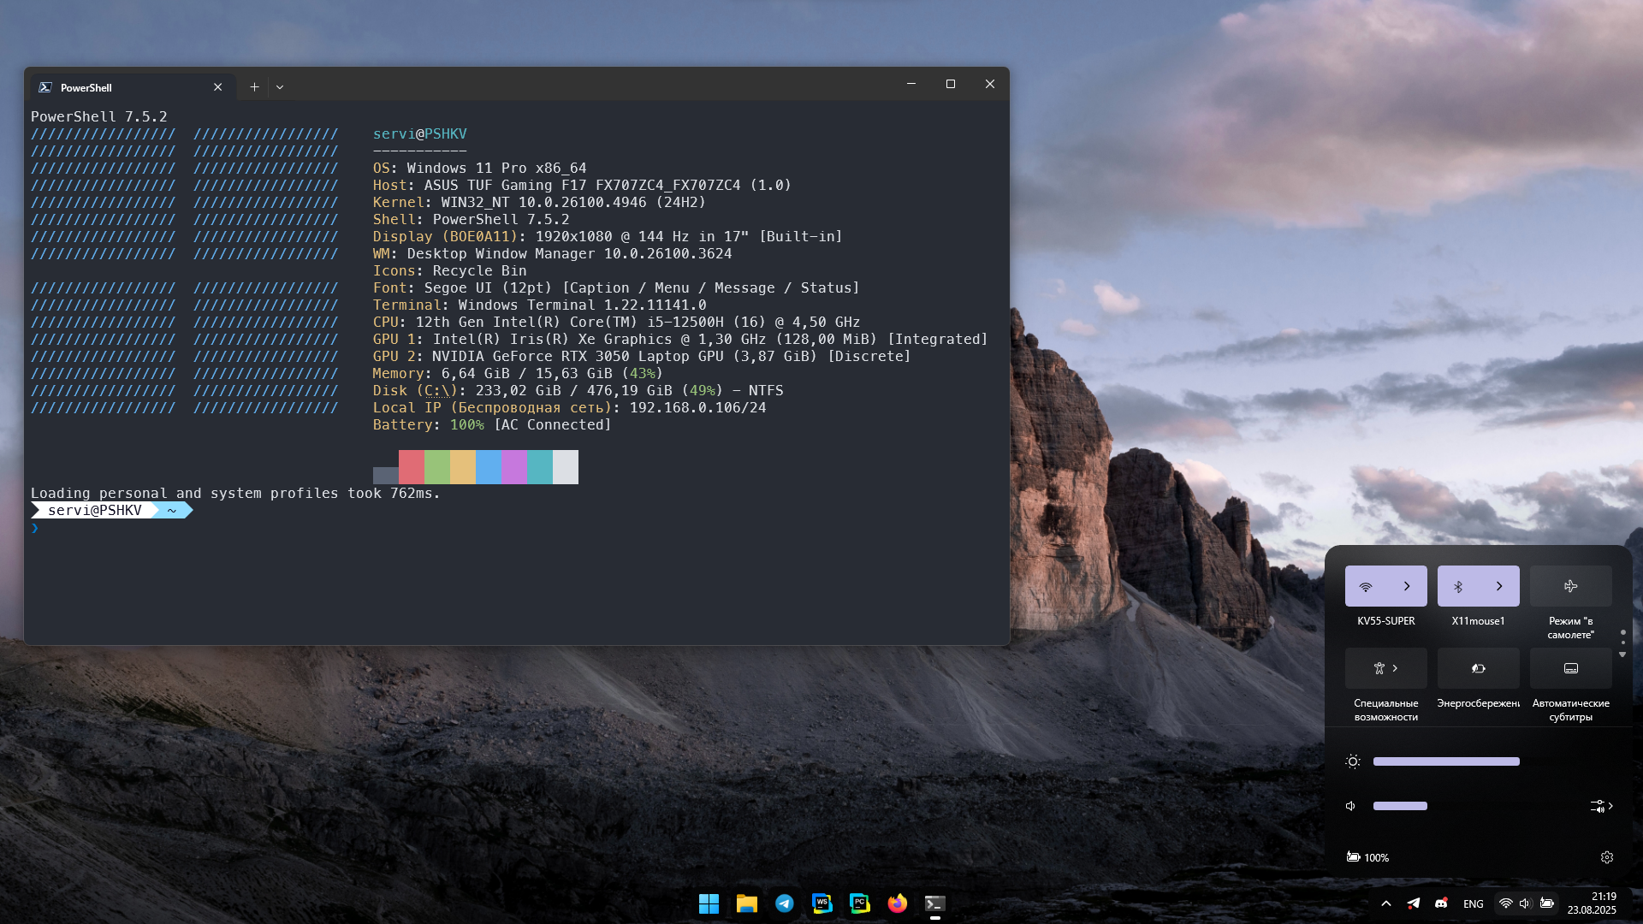The width and height of the screenshot is (1643, 924).
Task: Click the 'Terminal: Windows Terminal 1.22.11141.0' line
Action: [x=540, y=305]
